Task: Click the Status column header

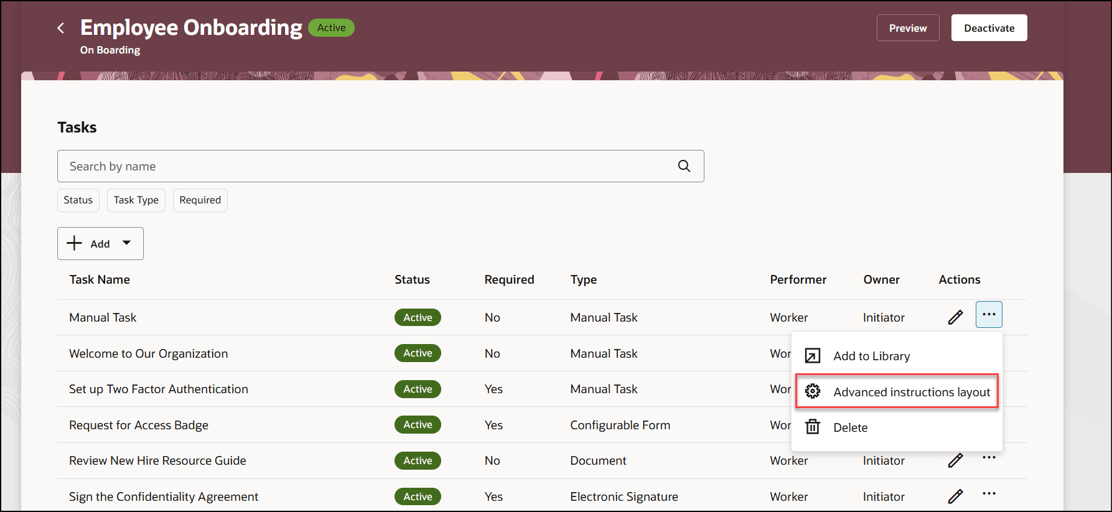Action: point(412,280)
